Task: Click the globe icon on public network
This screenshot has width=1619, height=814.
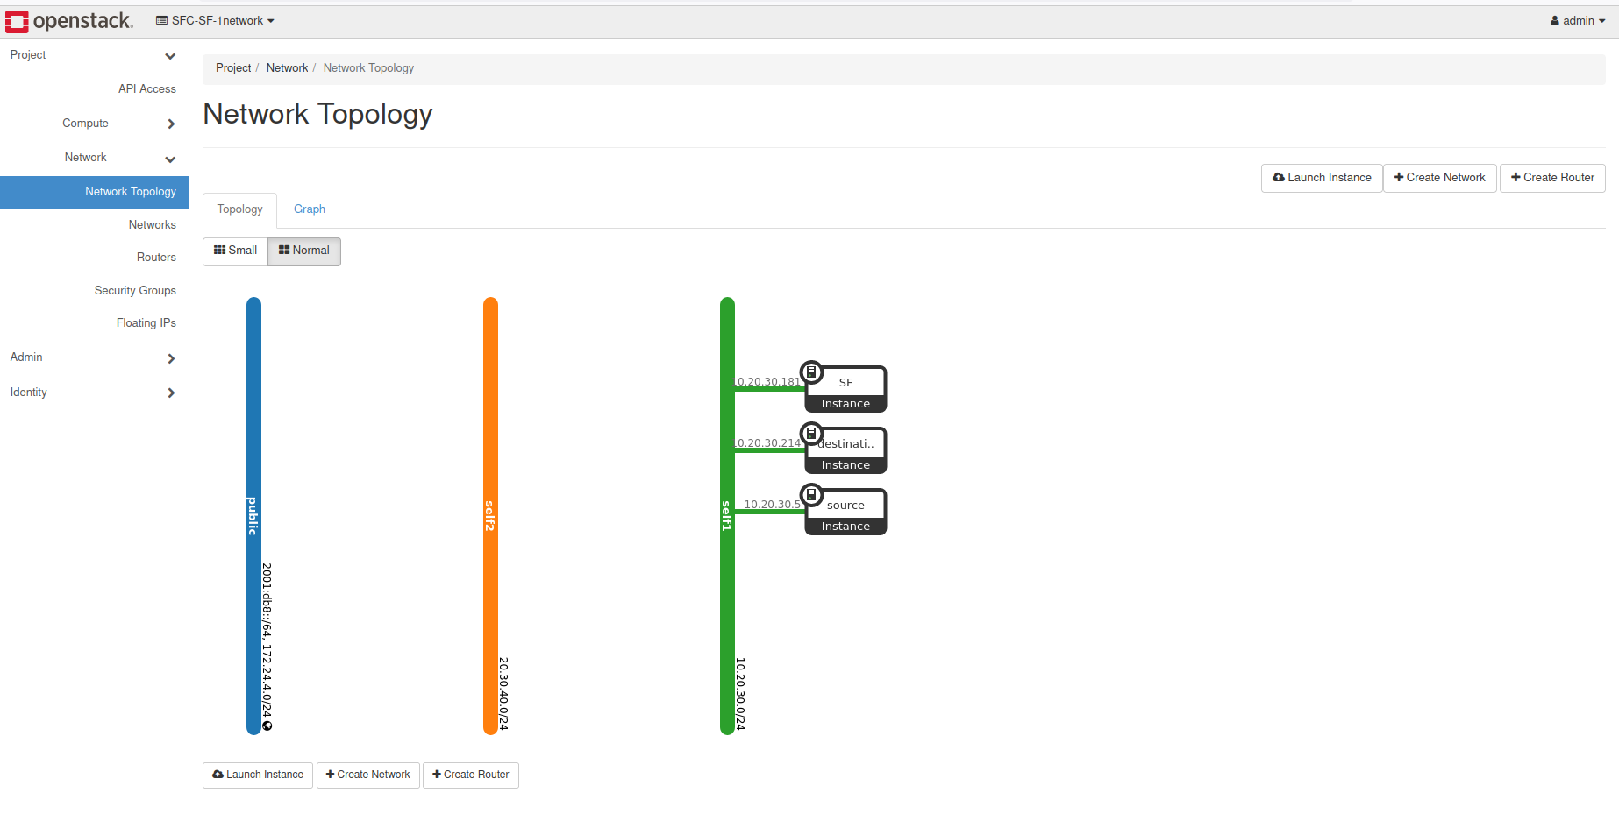Action: click(267, 726)
